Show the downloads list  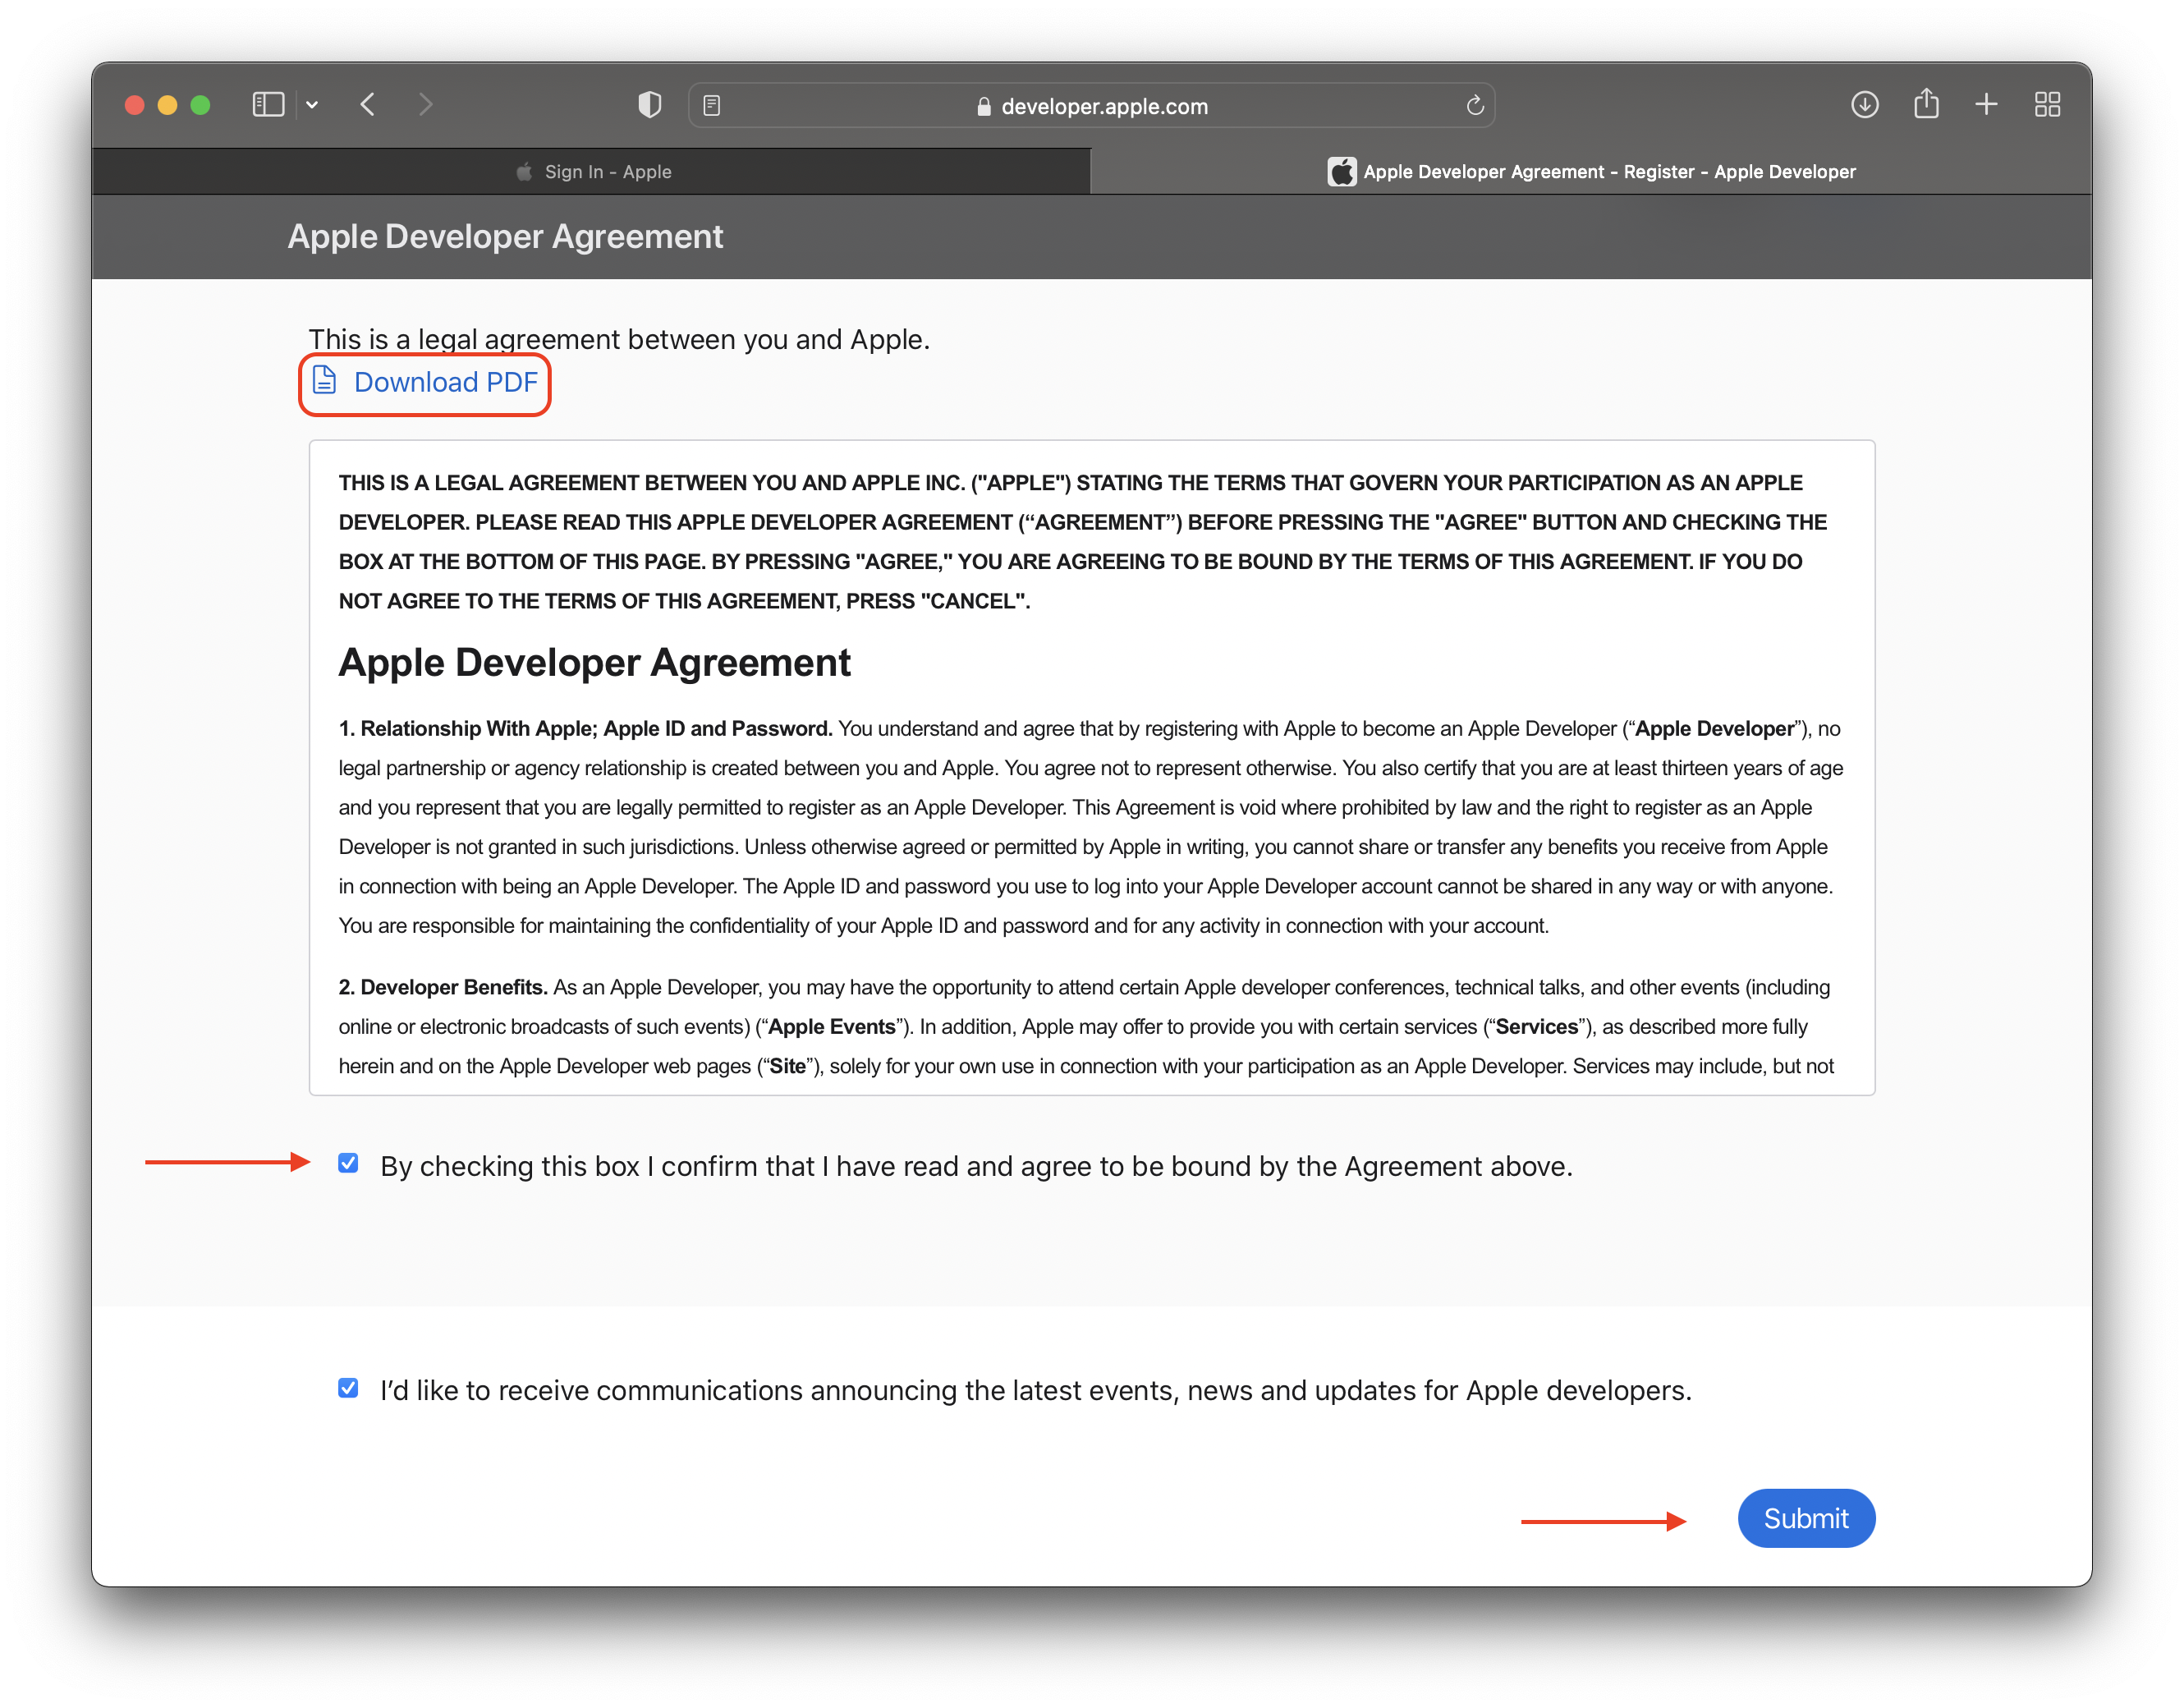(1865, 105)
